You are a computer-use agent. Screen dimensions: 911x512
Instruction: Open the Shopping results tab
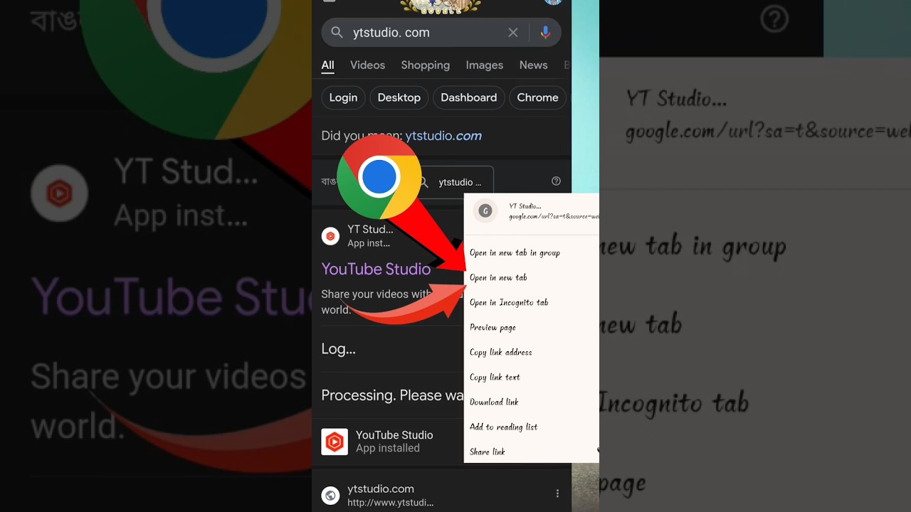coord(425,65)
